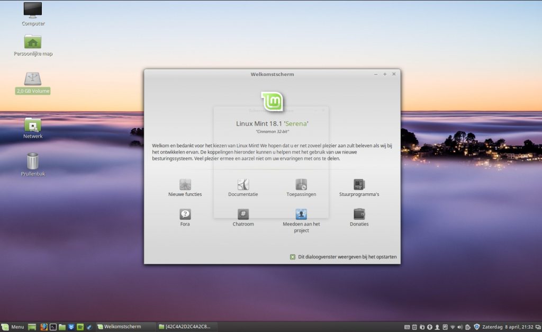Launch Spotify from the panel
The width and height of the screenshot is (542, 332).
(80, 327)
